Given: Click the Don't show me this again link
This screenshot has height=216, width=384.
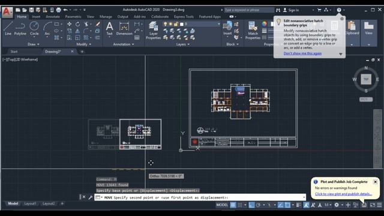Looking at the screenshot, I should (302, 53).
